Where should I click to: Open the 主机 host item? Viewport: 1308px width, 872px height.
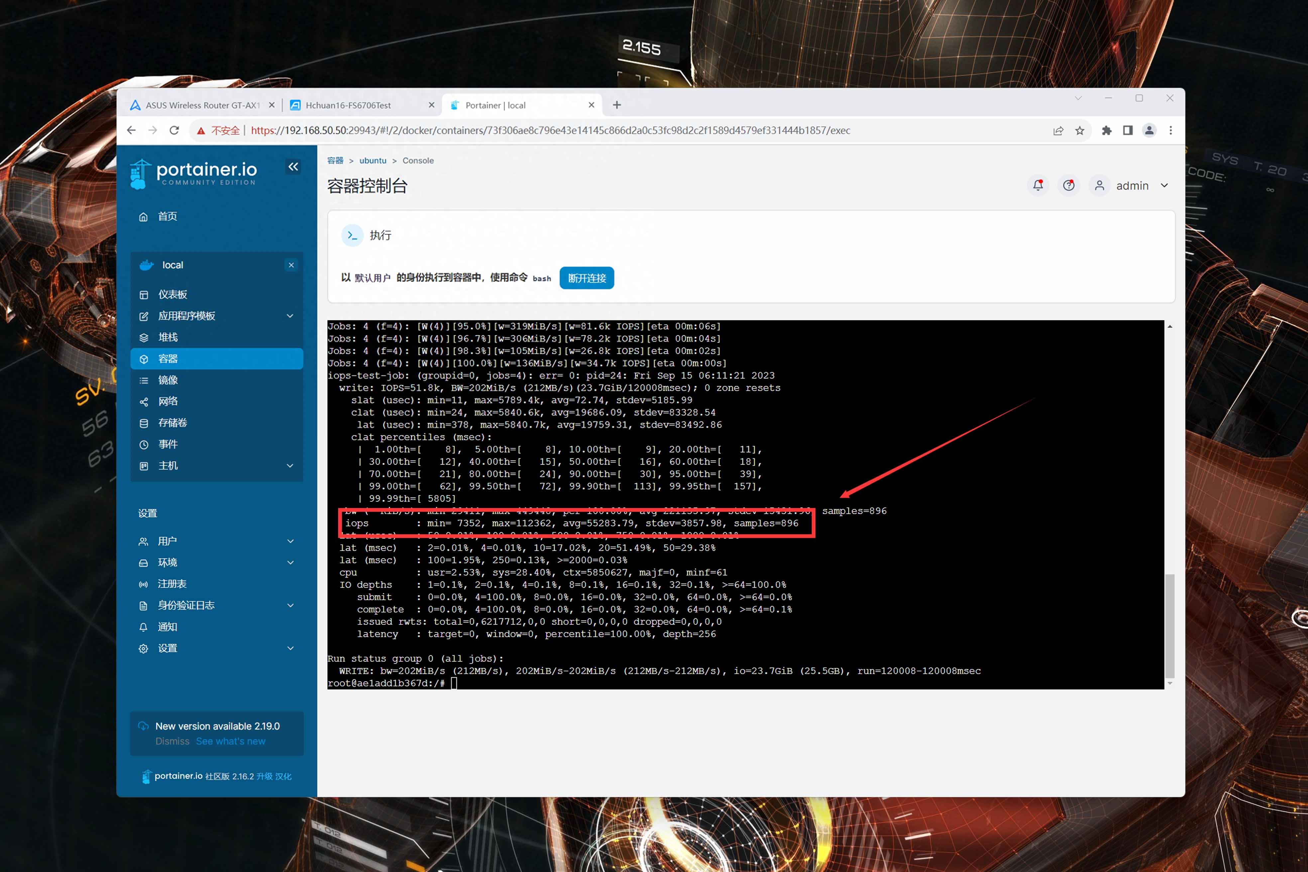(x=167, y=466)
